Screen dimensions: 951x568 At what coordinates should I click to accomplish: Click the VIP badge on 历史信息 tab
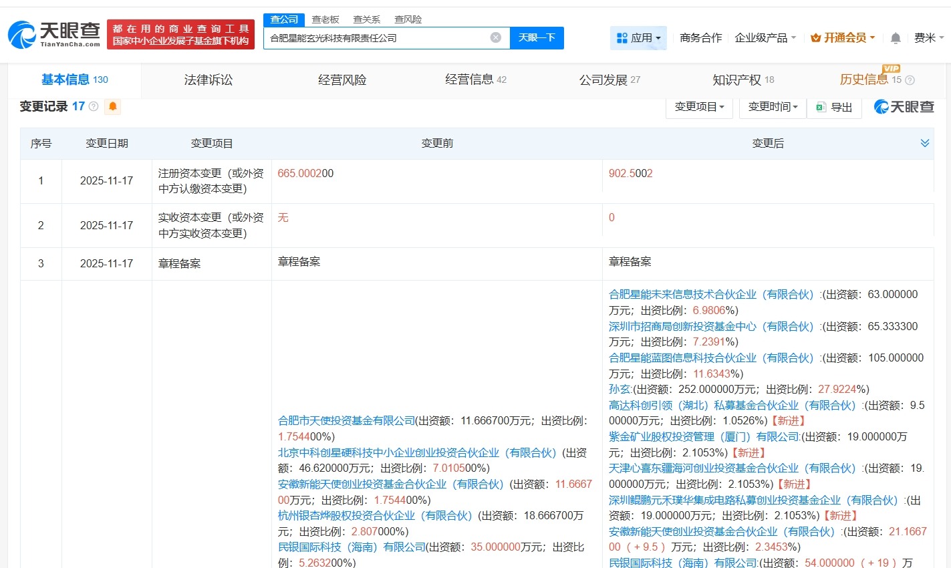click(x=890, y=69)
